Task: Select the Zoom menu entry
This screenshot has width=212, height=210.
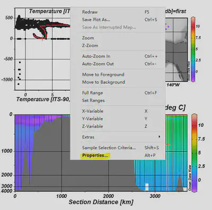Action: [x=118, y=38]
